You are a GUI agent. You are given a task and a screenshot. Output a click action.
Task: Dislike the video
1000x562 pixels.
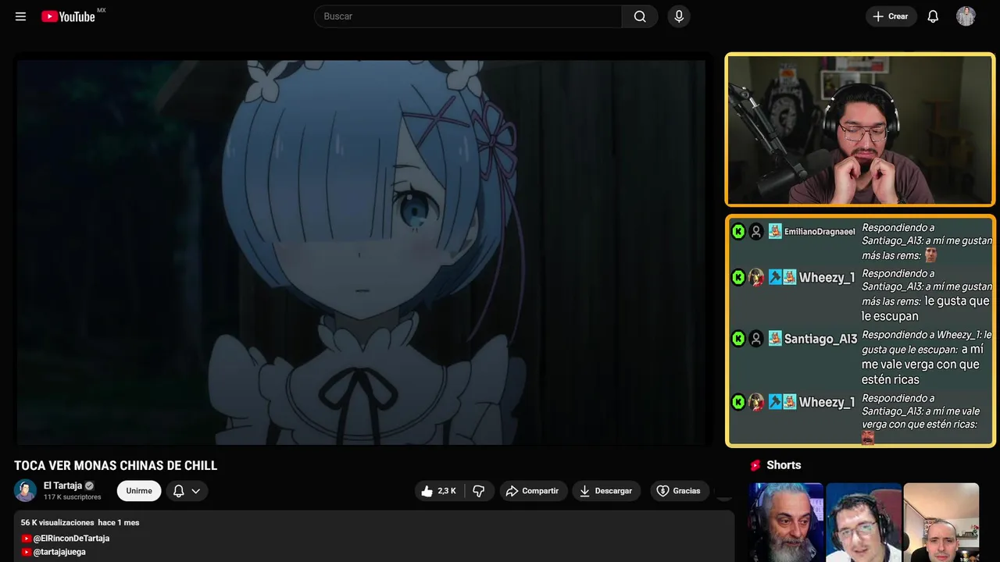tap(479, 491)
